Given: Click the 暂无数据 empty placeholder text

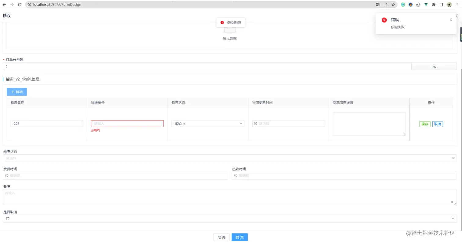Looking at the screenshot, I should point(230,39).
